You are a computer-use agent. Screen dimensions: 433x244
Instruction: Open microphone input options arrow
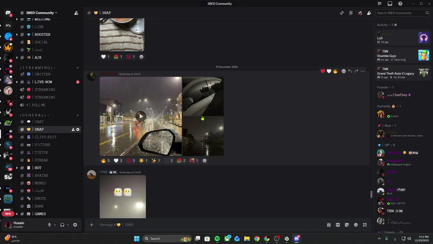pyautogui.click(x=55, y=225)
